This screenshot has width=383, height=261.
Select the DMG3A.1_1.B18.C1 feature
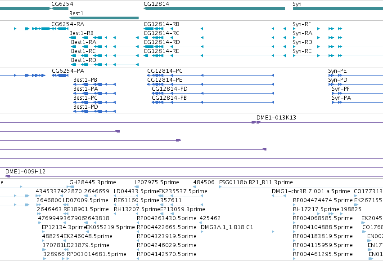coord(227,227)
